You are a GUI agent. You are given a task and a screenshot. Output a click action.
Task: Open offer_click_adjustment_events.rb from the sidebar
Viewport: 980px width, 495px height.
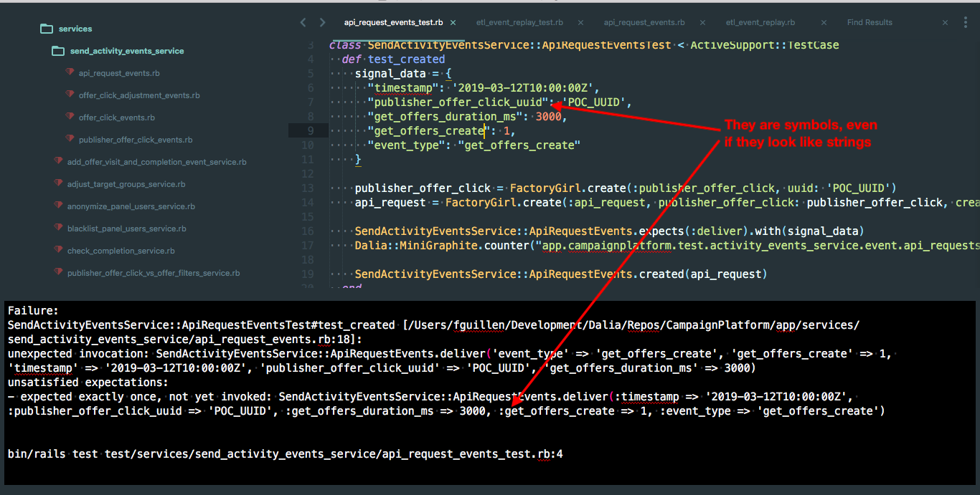(139, 95)
